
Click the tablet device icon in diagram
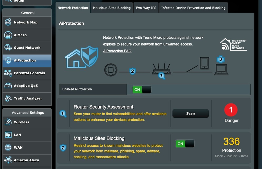point(205,63)
